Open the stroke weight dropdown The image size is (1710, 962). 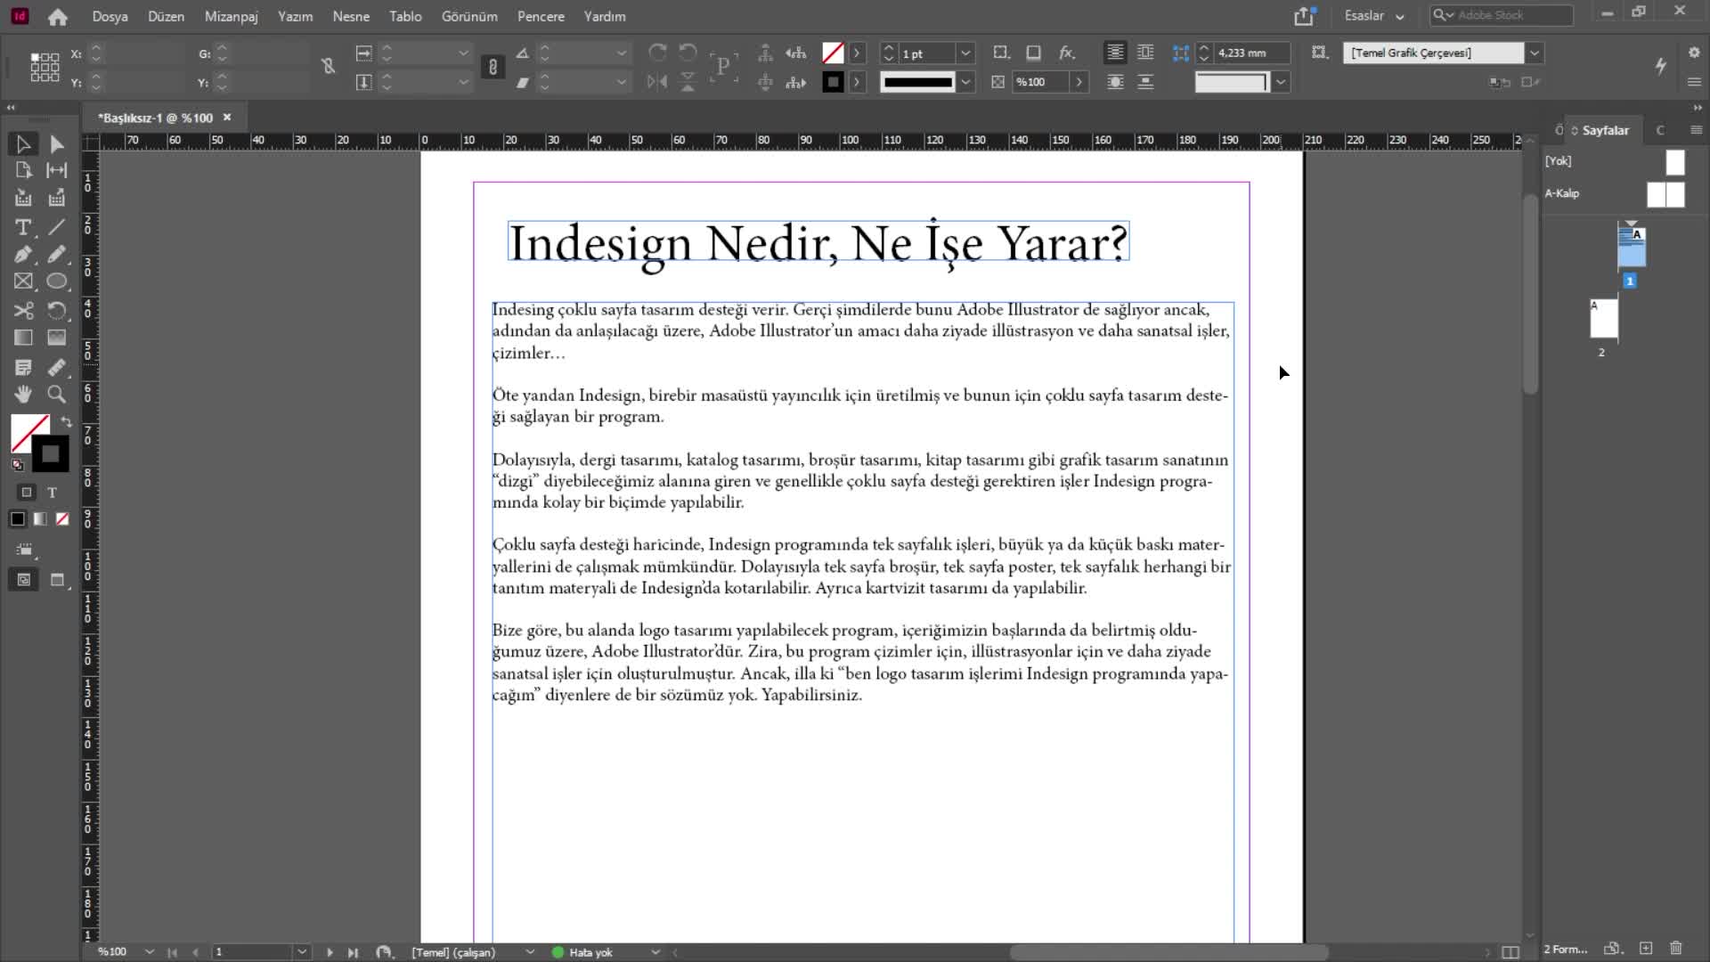click(965, 53)
